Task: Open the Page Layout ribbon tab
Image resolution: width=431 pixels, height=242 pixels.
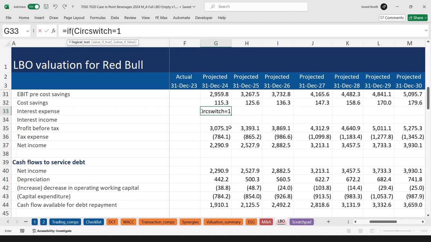Action: (x=74, y=18)
